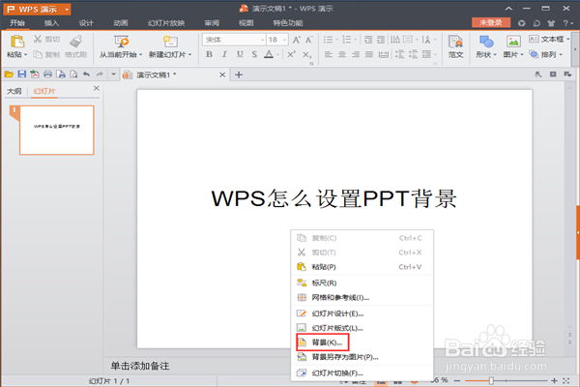
Task: Open the Arrange (排列) dropdown
Action: click(546, 54)
